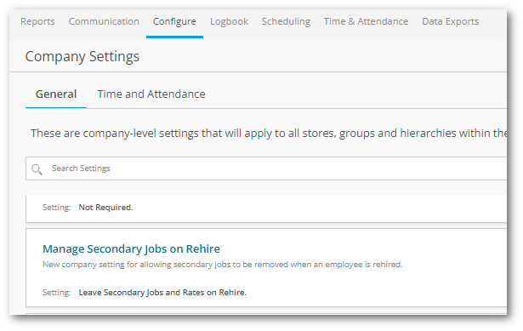Click the Setting label above Manage Secondary Jobs
Image resolution: width=523 pixels, height=331 pixels.
pos(56,208)
